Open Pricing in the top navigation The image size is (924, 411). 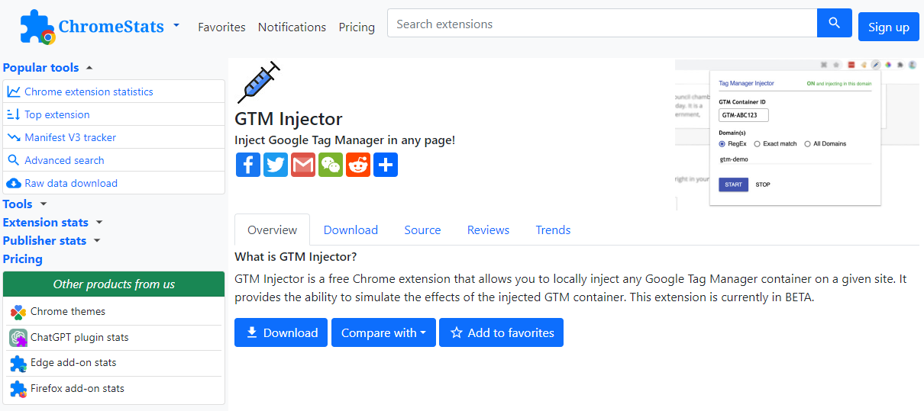(357, 27)
